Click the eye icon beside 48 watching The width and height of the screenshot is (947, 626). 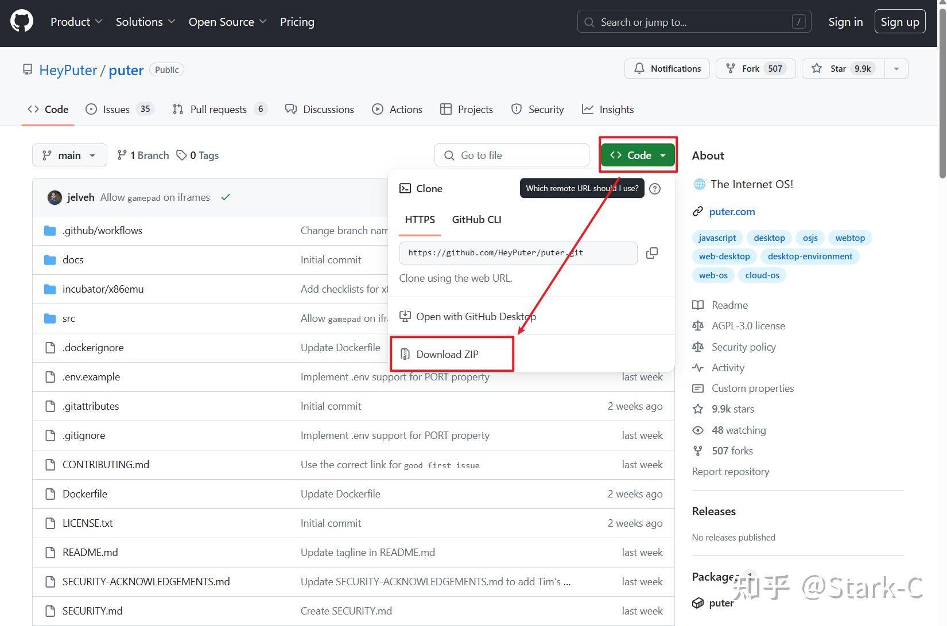698,430
